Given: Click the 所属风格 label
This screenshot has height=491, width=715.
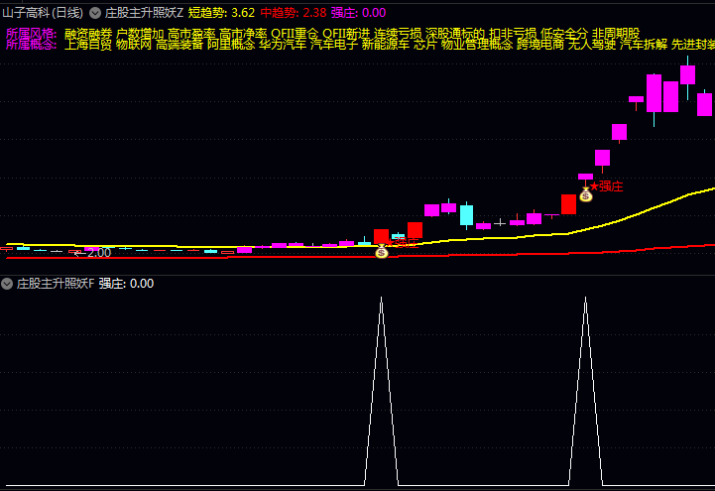Looking at the screenshot, I should point(32,34).
